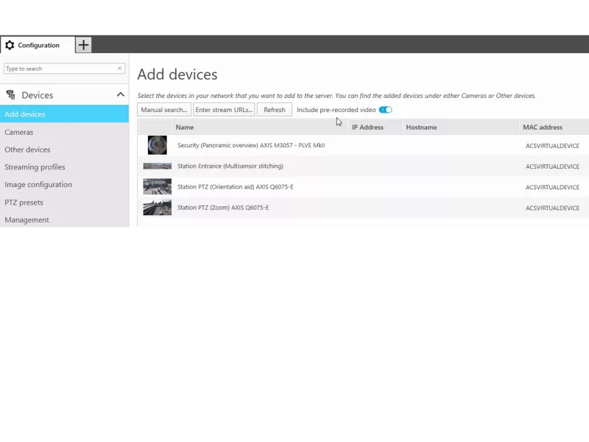This screenshot has width=589, height=442.
Task: Clear search with the X icon
Action: [120, 69]
